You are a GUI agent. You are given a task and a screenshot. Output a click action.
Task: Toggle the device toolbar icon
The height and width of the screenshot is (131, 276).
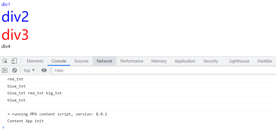point(14,61)
